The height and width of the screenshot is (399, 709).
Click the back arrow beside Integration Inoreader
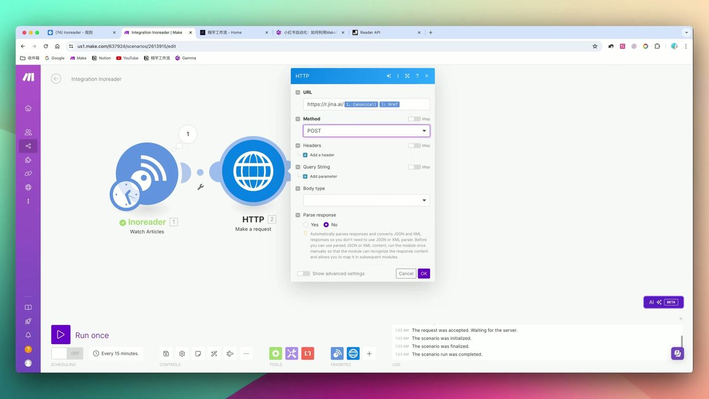coord(56,79)
